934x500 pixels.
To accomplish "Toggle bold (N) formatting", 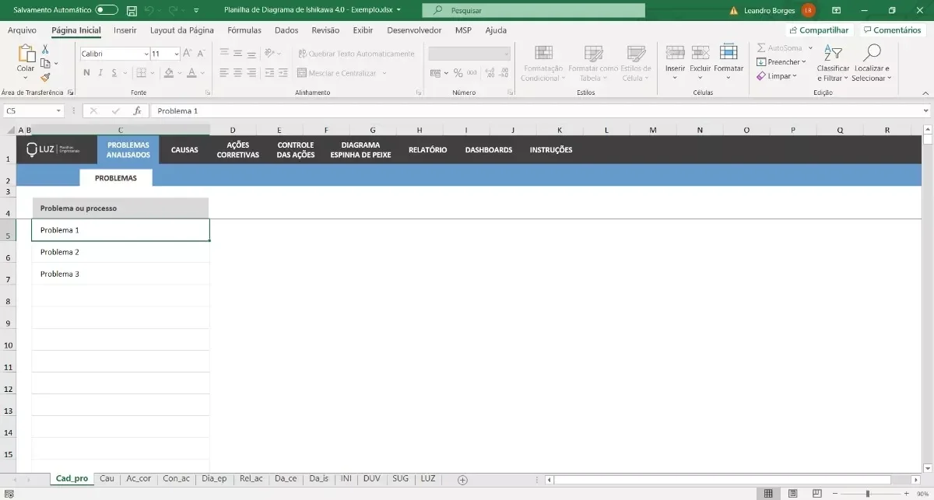I will [86, 73].
